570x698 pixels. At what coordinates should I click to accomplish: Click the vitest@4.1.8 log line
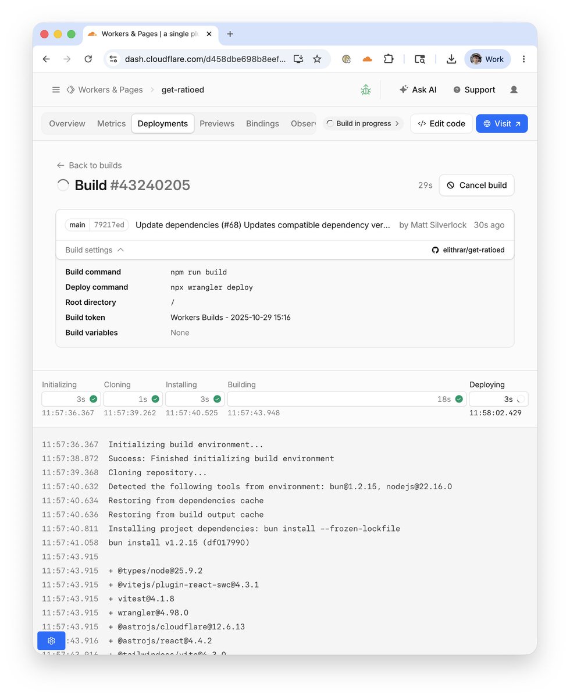pyautogui.click(x=141, y=599)
